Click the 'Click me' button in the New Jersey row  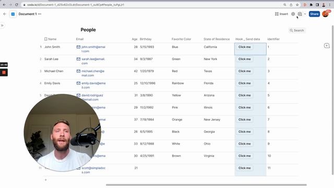(x=245, y=120)
